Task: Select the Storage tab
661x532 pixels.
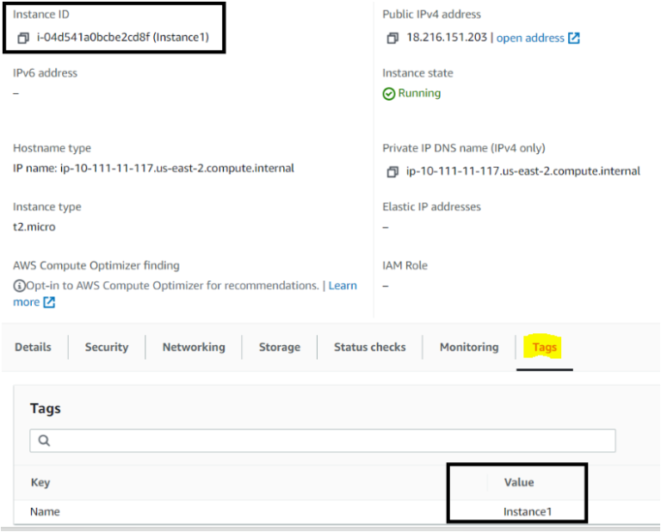Action: (280, 347)
